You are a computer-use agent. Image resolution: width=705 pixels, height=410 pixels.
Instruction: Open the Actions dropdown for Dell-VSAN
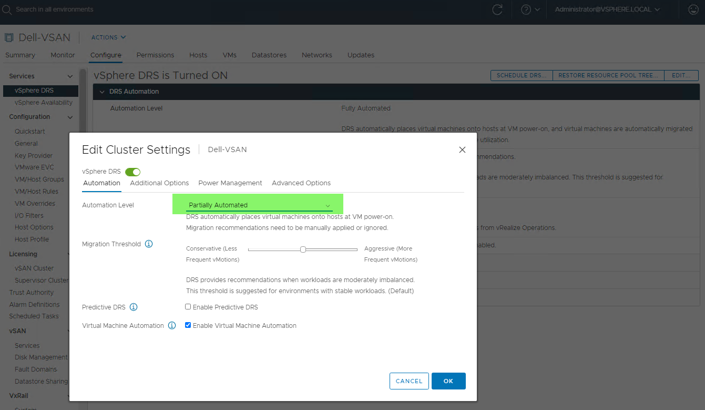coord(108,37)
